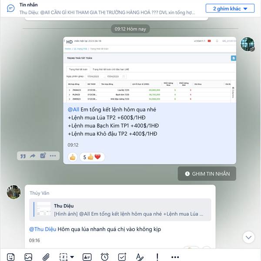Quote reply to the message

(23, 156)
